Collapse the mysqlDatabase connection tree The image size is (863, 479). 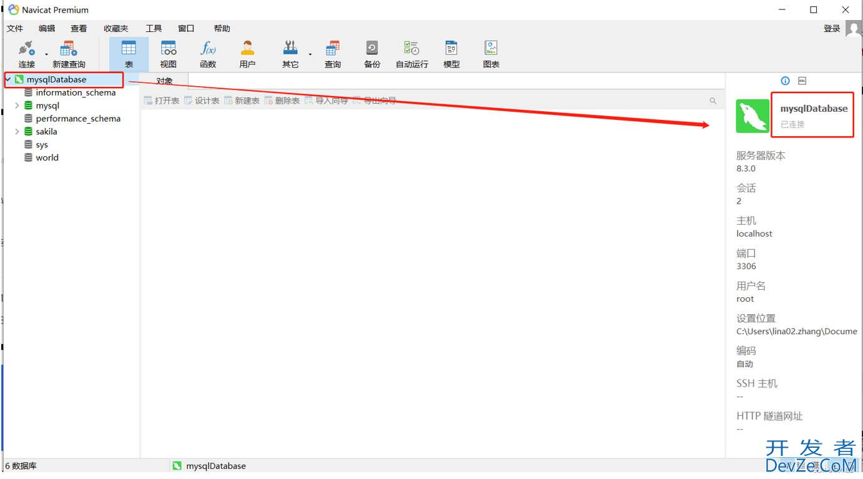8,79
